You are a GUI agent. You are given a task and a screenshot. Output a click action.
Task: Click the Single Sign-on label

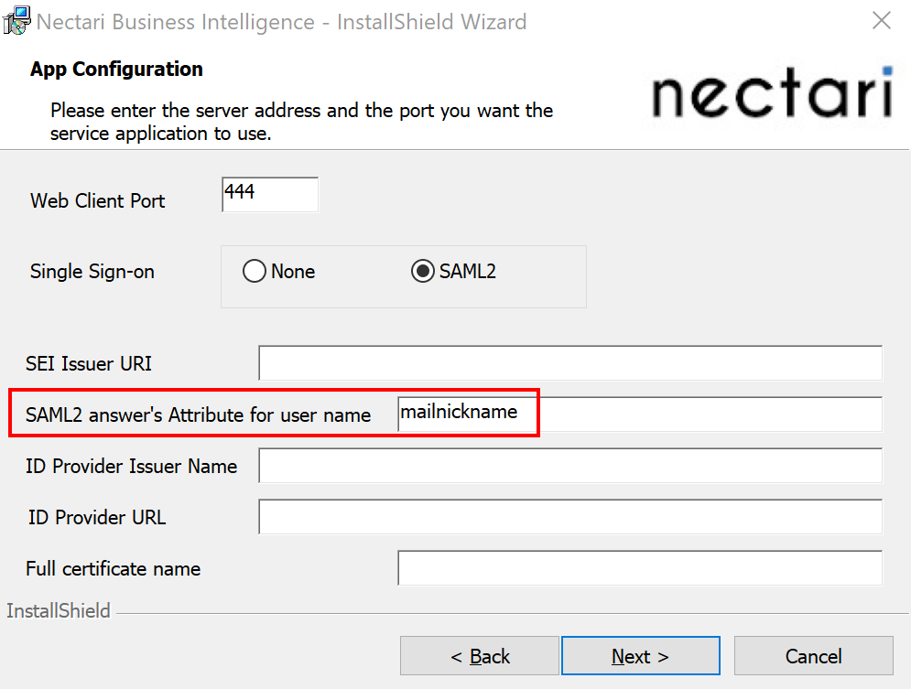point(92,272)
